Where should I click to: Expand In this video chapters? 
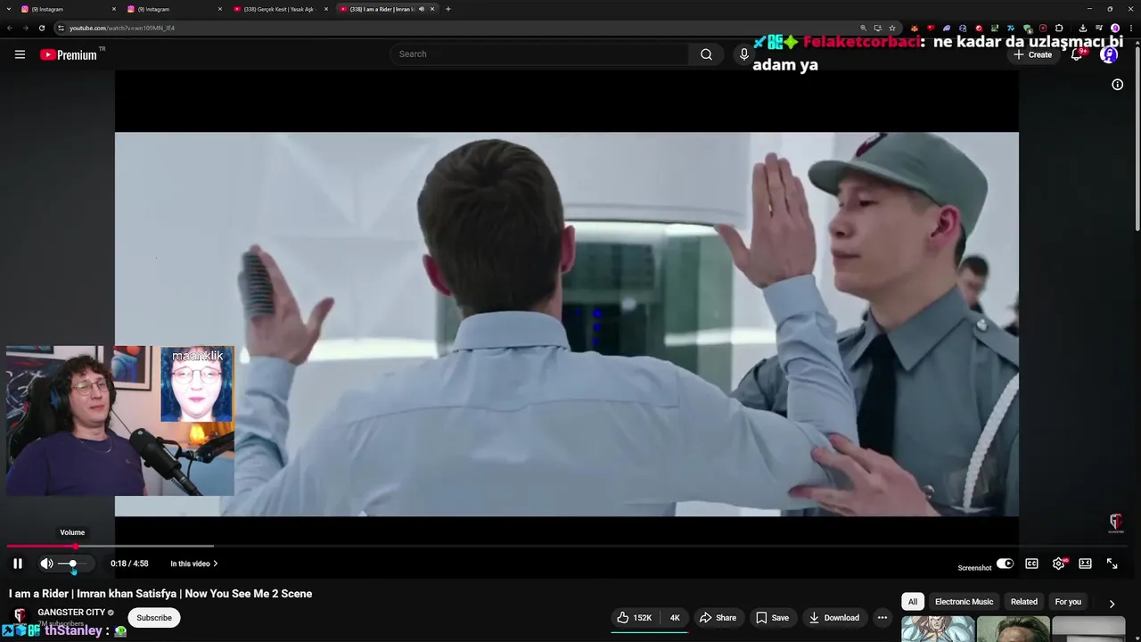click(194, 564)
